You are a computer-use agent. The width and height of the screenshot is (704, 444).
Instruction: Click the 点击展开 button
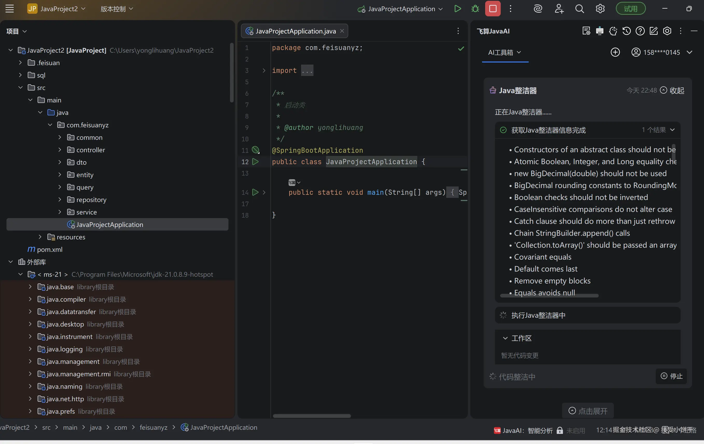click(x=588, y=411)
